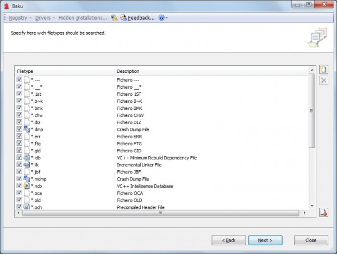Viewport: 337px width, 254px height.
Task: Select the *.mdmp filetype label
Action: [39, 179]
